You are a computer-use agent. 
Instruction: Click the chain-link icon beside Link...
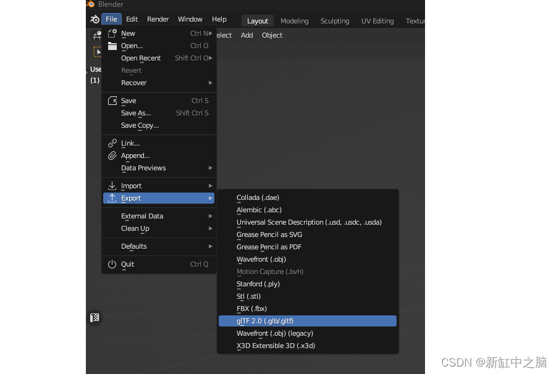pos(113,143)
